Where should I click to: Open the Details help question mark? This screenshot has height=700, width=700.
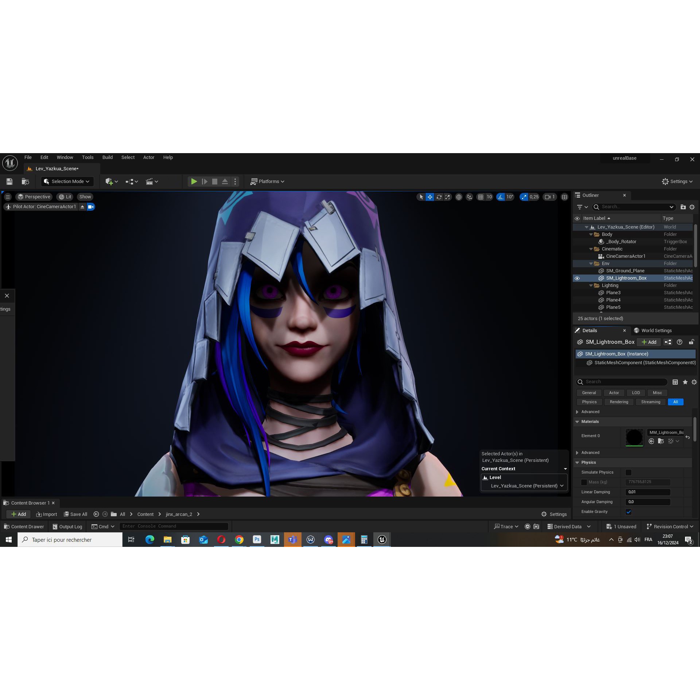point(680,342)
